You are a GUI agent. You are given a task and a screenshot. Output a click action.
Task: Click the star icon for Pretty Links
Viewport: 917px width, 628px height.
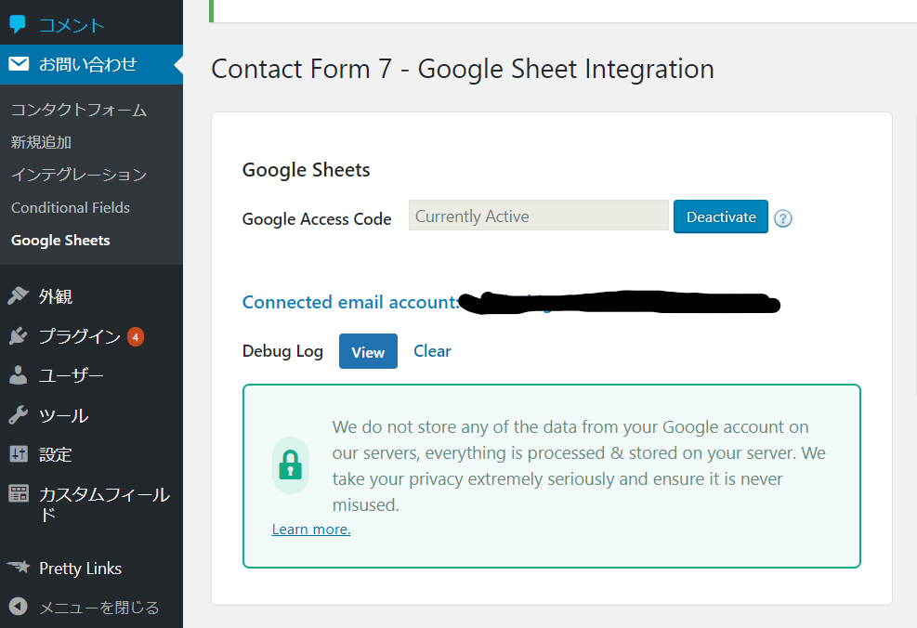tap(19, 568)
